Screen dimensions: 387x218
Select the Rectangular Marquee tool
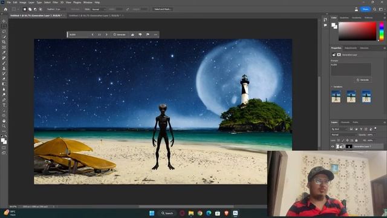[4, 26]
